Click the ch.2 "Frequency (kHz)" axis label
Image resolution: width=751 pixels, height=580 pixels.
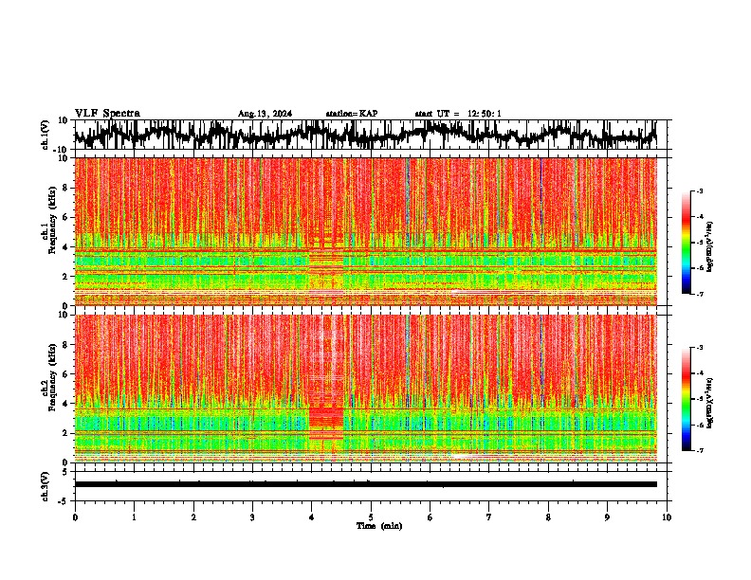(x=52, y=377)
